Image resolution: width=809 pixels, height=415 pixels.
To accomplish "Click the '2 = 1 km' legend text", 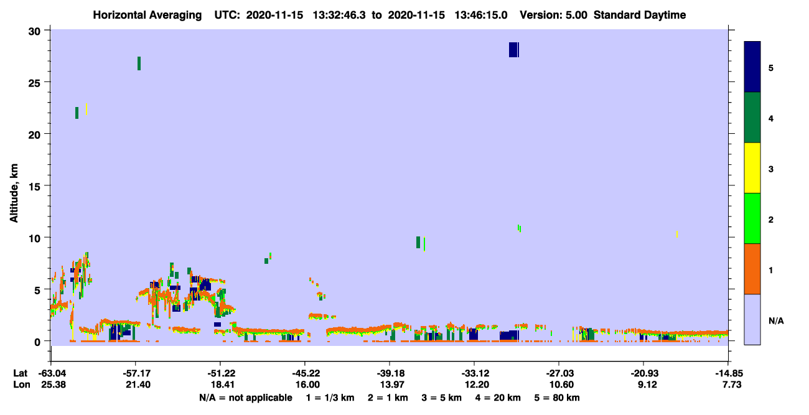I will point(388,398).
